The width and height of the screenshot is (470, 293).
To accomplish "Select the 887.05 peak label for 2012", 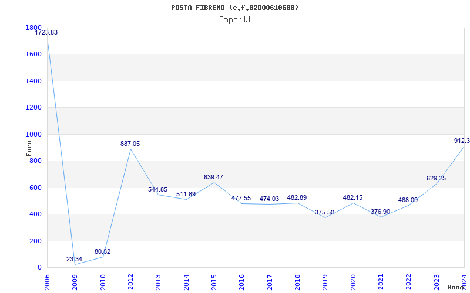I will click(130, 144).
